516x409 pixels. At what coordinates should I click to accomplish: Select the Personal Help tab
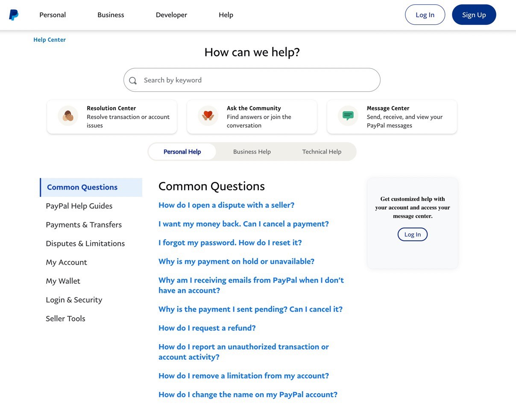(182, 152)
